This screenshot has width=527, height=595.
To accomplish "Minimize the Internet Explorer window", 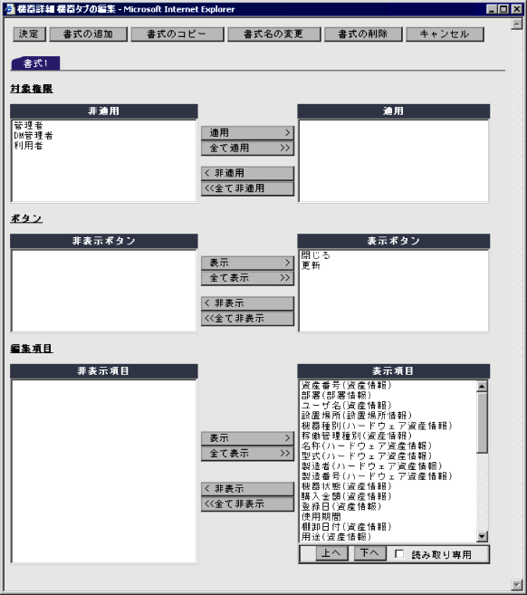I will (x=492, y=9).
